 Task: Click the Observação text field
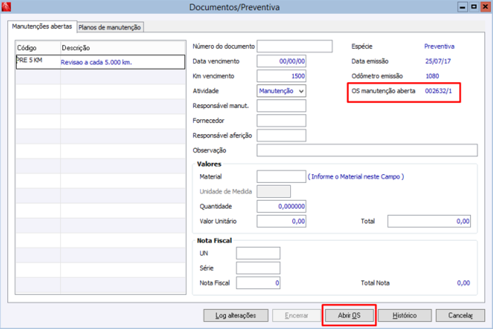(x=367, y=151)
